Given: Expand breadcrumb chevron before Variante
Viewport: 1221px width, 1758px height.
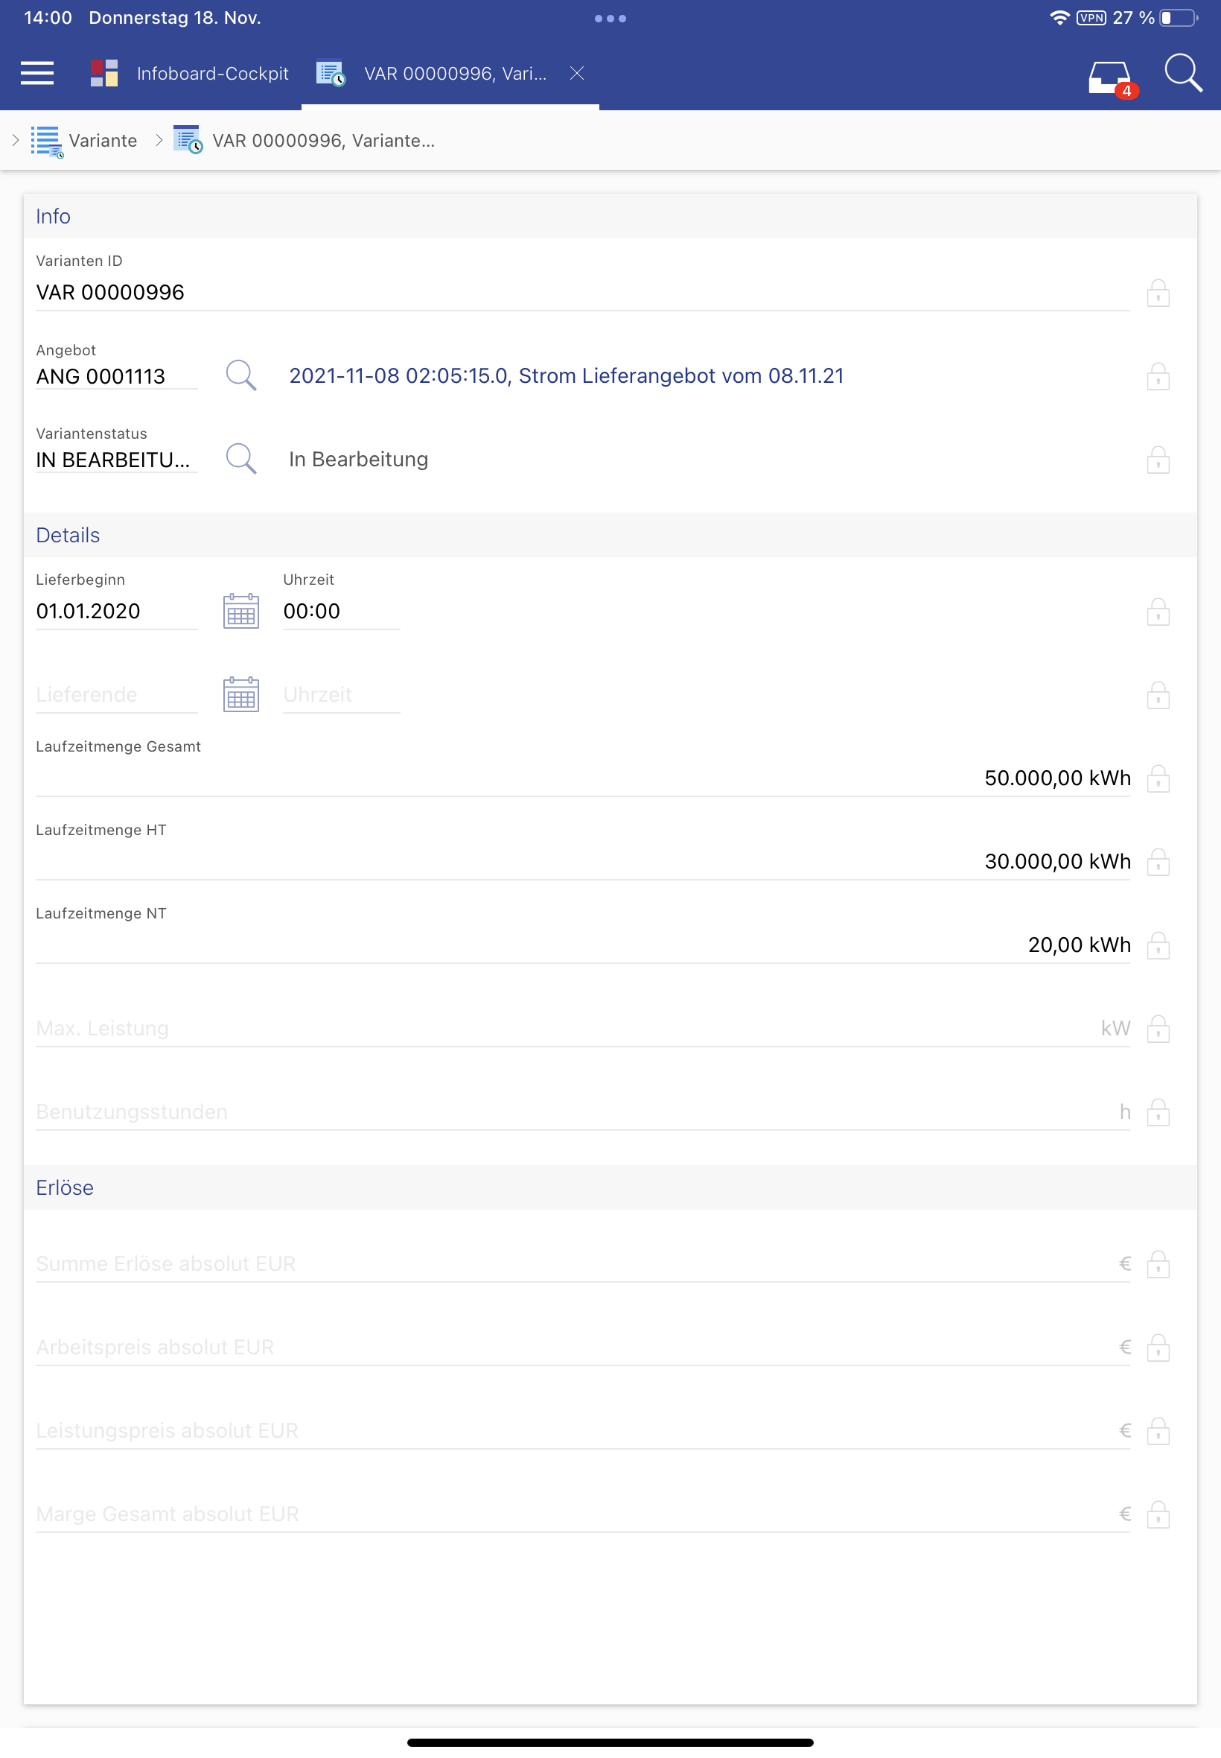Looking at the screenshot, I should coord(16,141).
